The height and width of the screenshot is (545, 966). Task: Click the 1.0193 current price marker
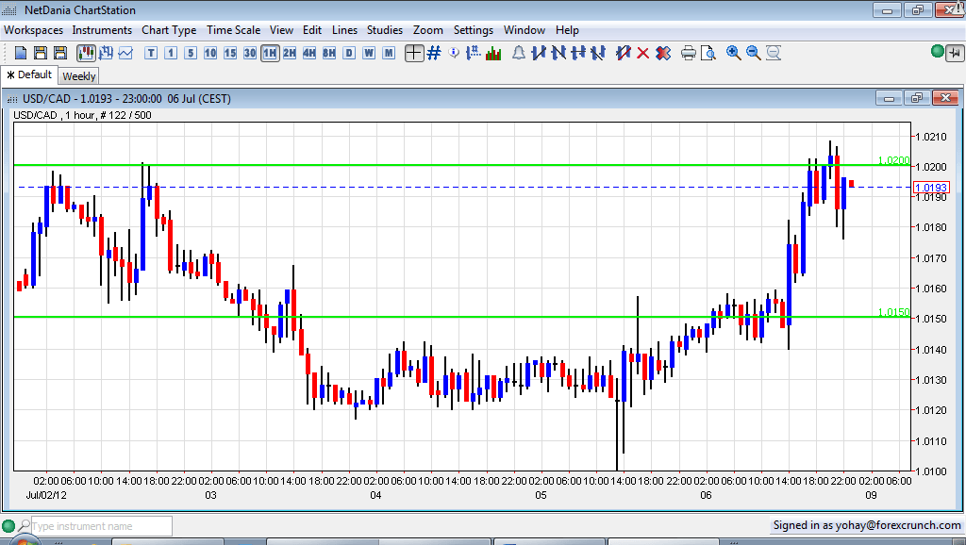pos(931,188)
